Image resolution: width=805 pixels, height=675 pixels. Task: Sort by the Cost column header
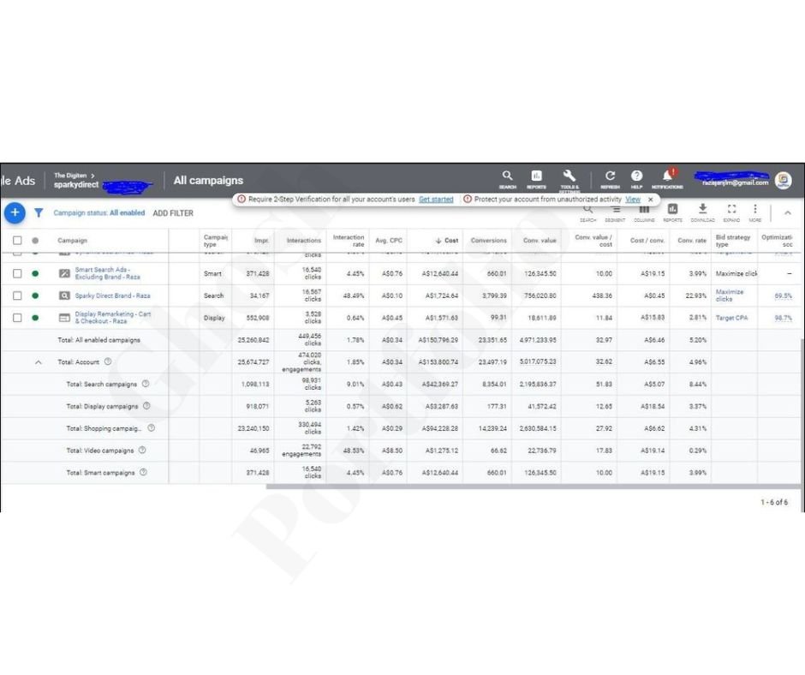pyautogui.click(x=447, y=241)
